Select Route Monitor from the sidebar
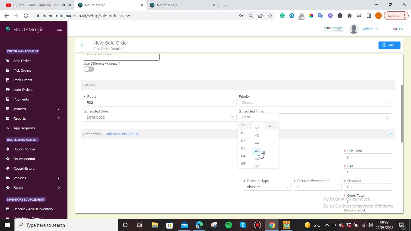Viewport: 411px width, 231px height. click(24, 159)
